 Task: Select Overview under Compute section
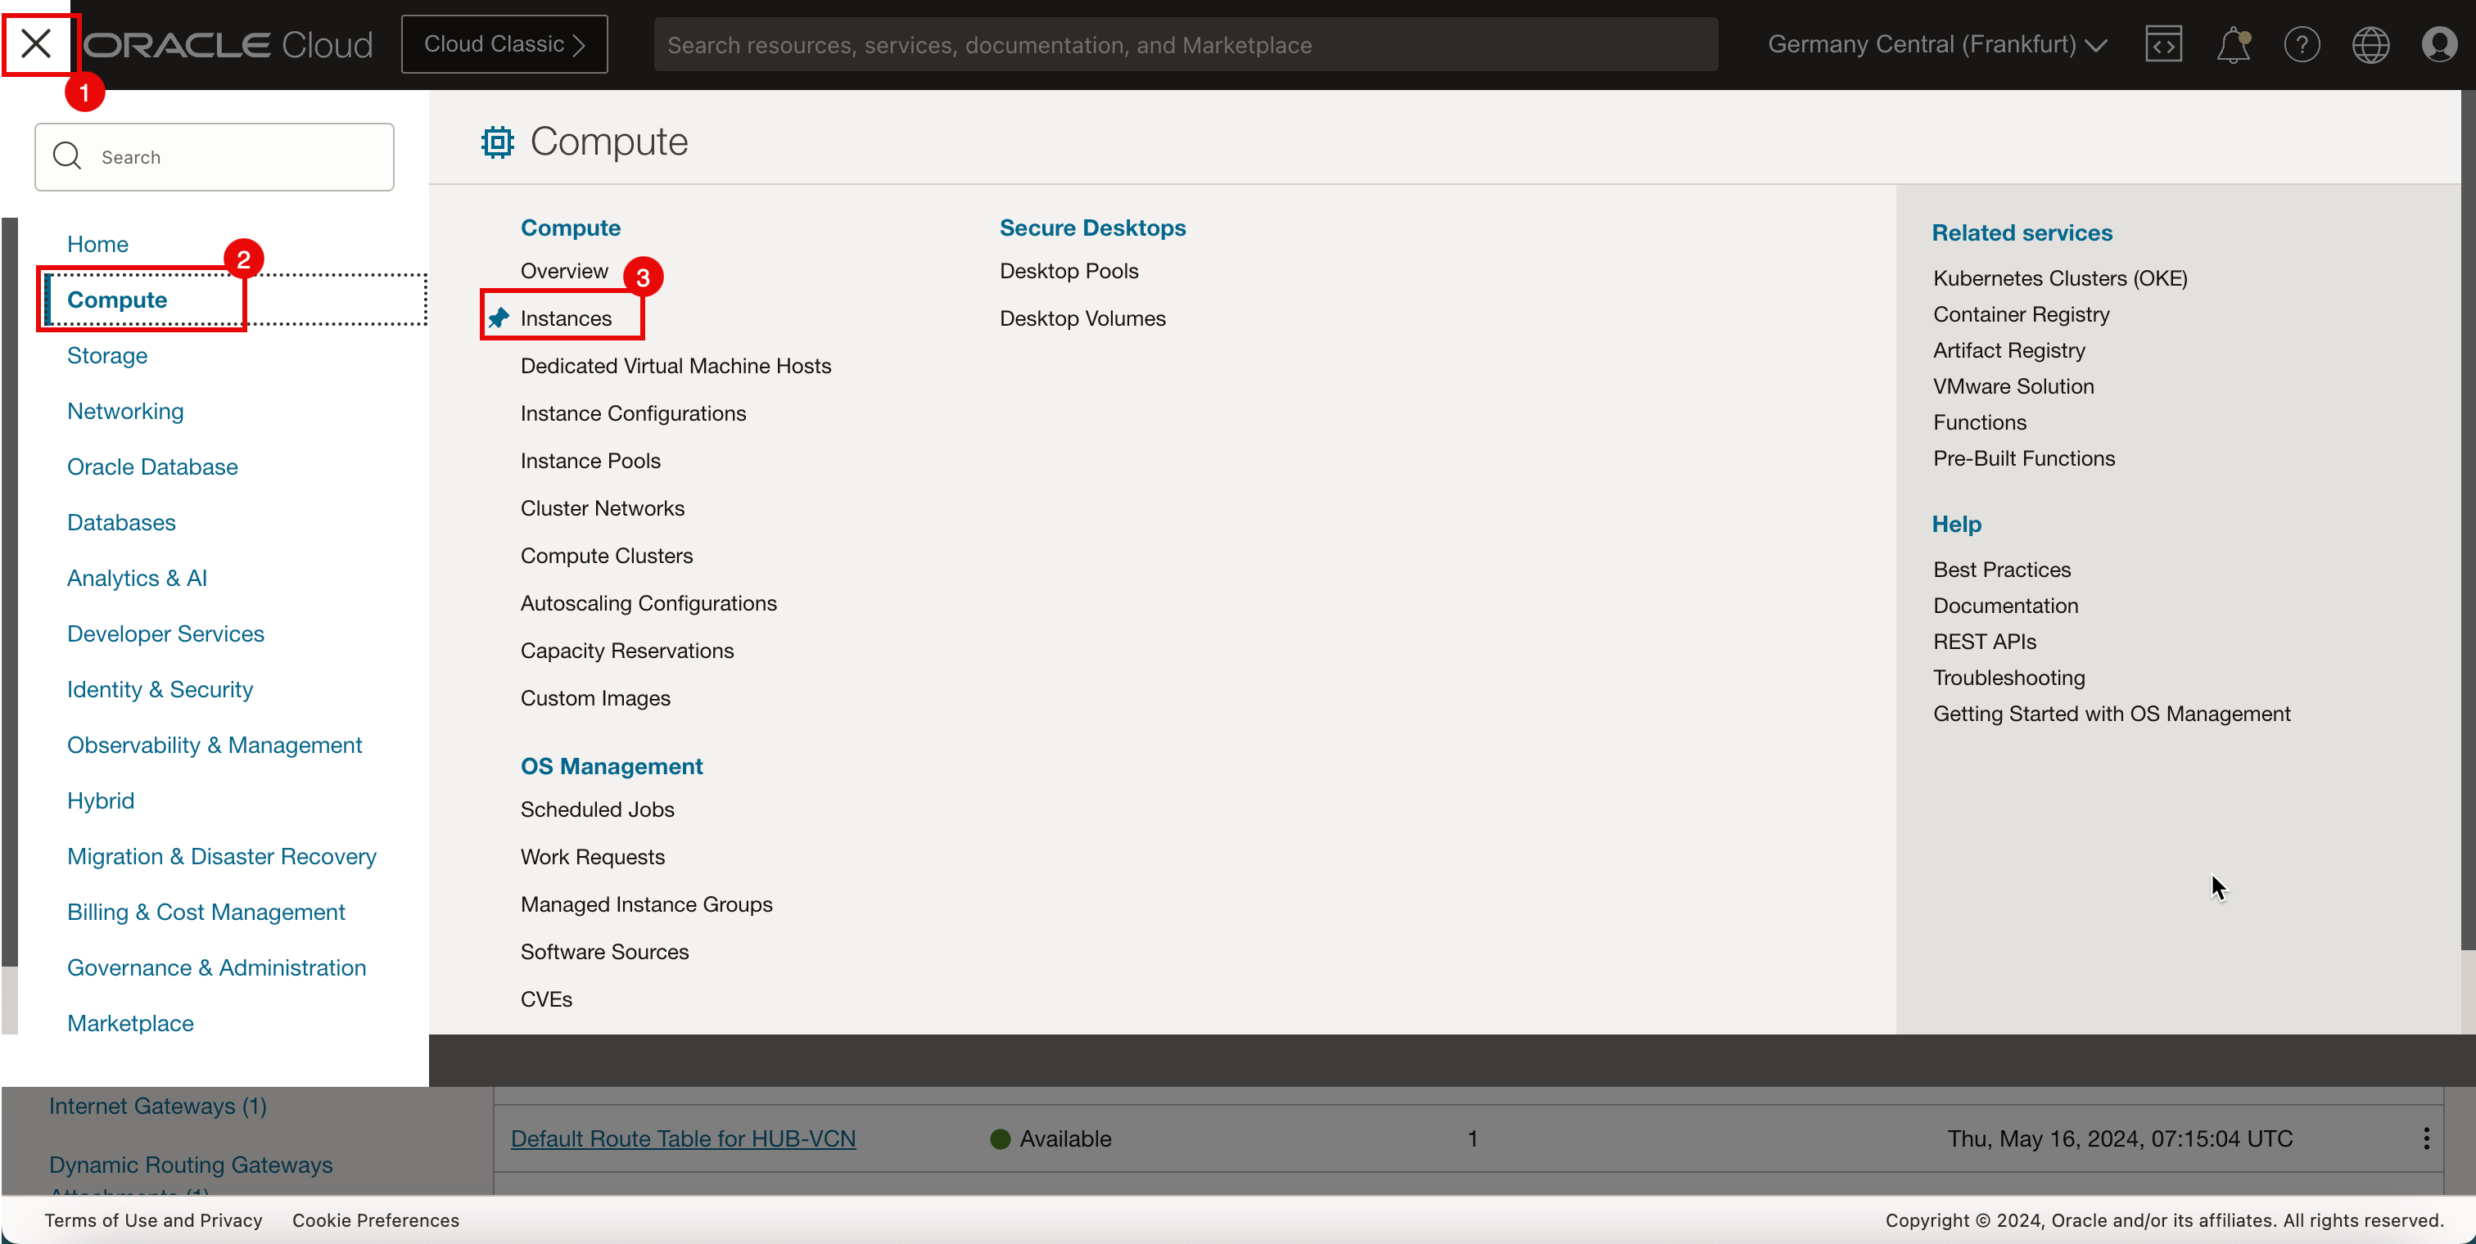(x=567, y=270)
